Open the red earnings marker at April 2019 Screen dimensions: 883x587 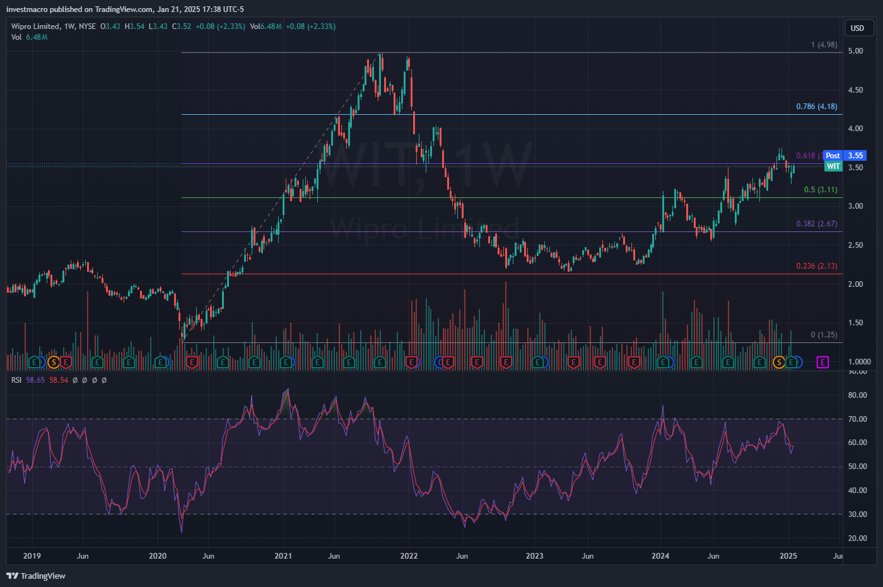coord(66,362)
